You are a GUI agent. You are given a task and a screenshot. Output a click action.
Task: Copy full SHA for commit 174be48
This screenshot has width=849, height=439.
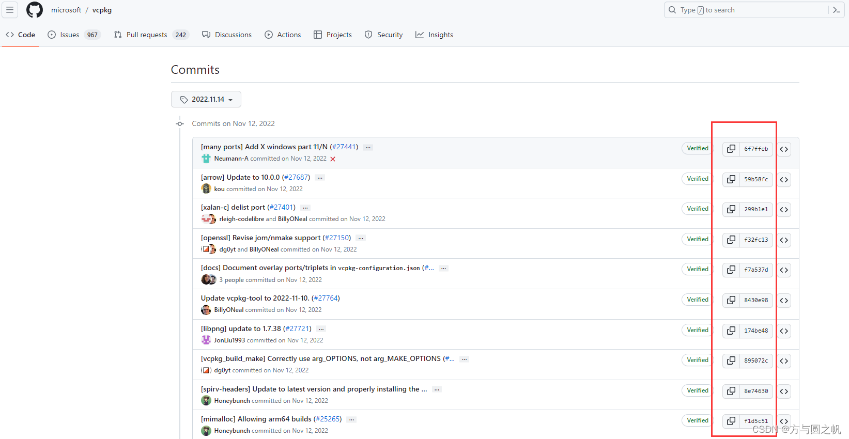pos(731,331)
